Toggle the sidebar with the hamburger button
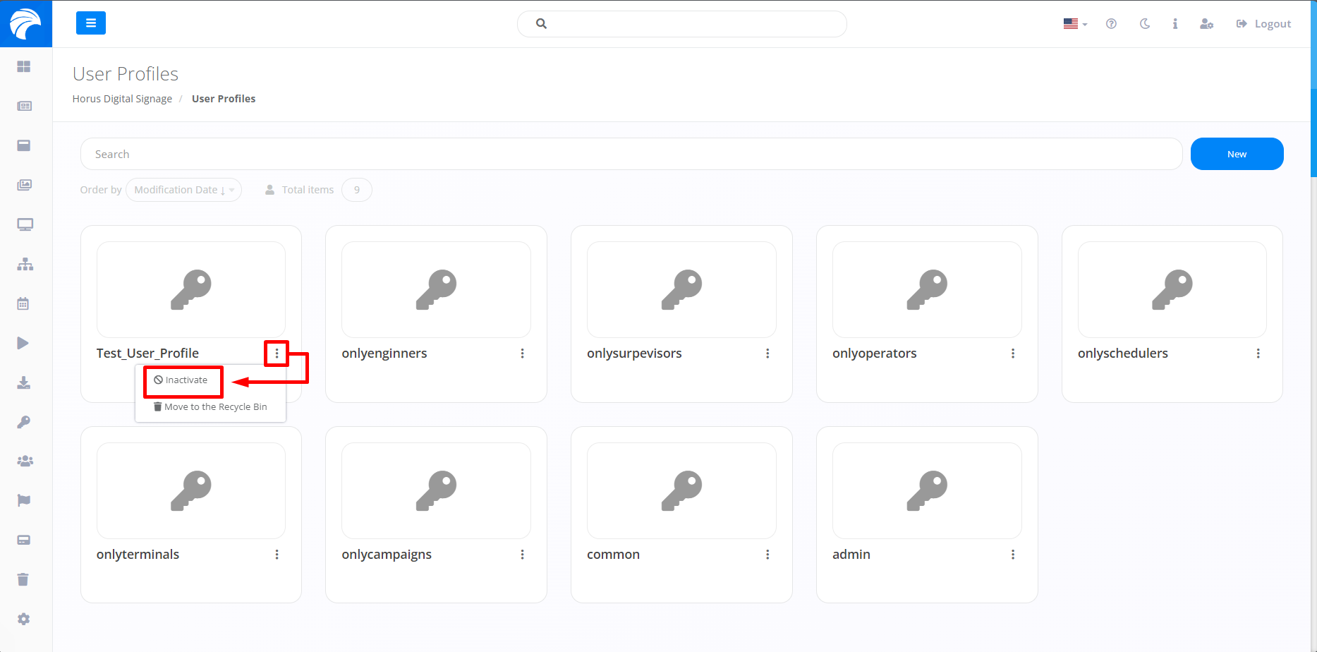Screen dimensions: 1317x652 pos(91,23)
